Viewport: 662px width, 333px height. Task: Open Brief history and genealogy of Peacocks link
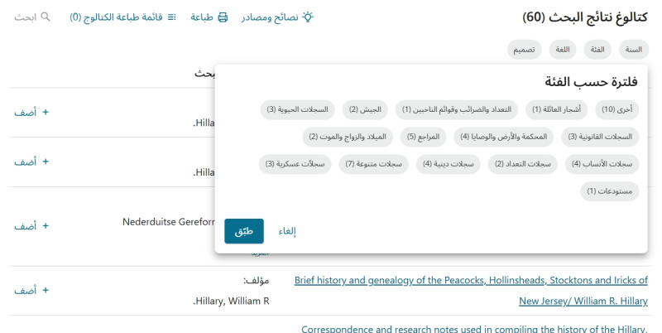click(x=471, y=290)
